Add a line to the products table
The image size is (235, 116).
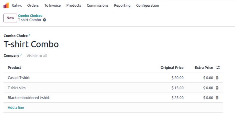pos(16,107)
